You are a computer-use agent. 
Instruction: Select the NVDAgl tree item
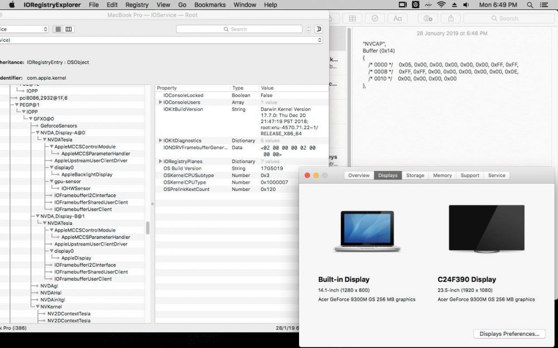tap(49, 286)
